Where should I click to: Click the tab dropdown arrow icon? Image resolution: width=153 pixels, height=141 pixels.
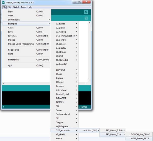point(86,18)
